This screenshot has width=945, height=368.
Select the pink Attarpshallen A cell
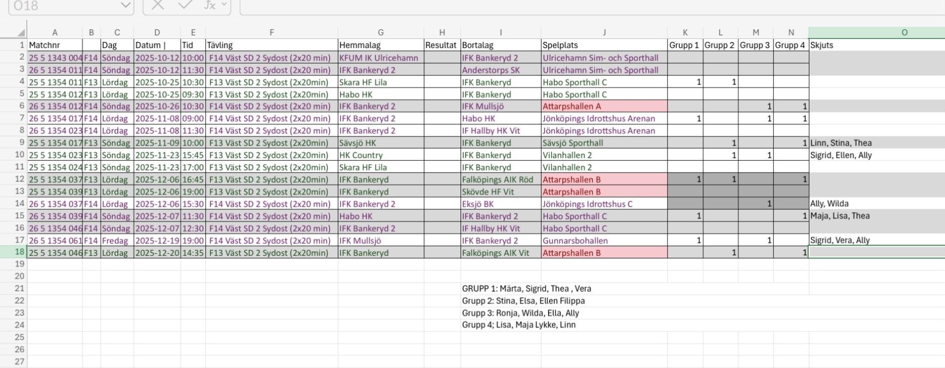tap(604, 107)
